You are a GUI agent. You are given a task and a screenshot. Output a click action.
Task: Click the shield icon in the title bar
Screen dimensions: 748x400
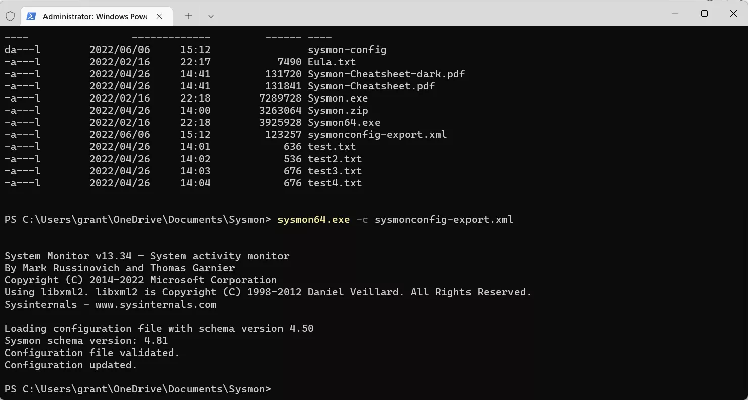point(10,16)
